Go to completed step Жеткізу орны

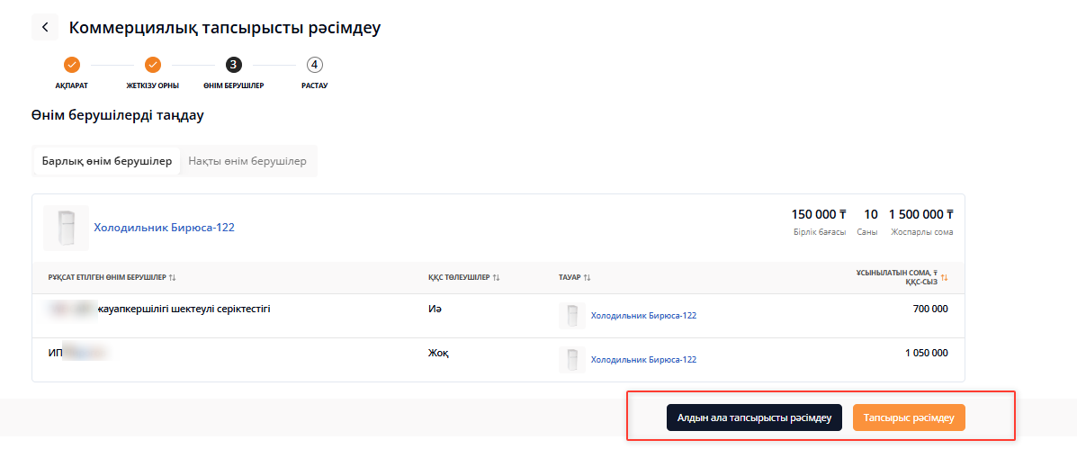point(153,65)
